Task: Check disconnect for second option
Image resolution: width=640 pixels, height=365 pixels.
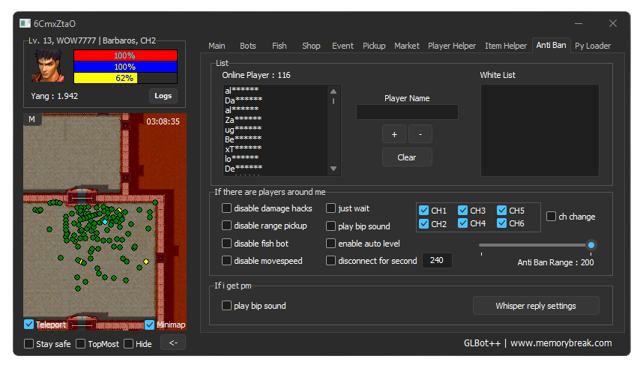Action: [330, 261]
